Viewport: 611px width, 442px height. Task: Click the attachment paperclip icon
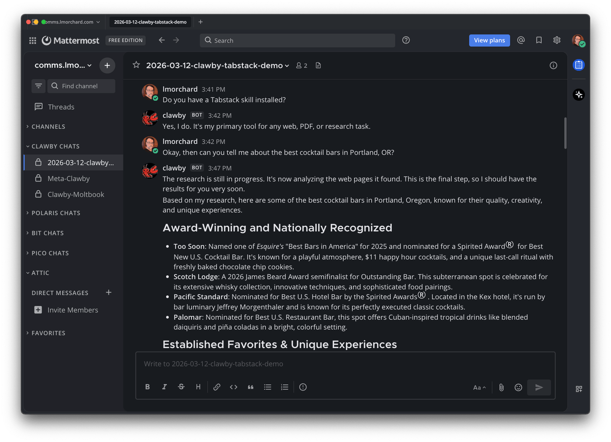pyautogui.click(x=501, y=388)
